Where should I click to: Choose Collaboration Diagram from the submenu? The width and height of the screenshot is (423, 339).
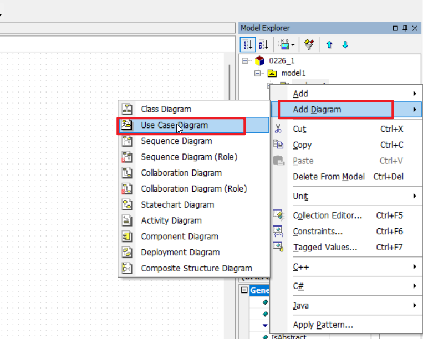coord(193,173)
